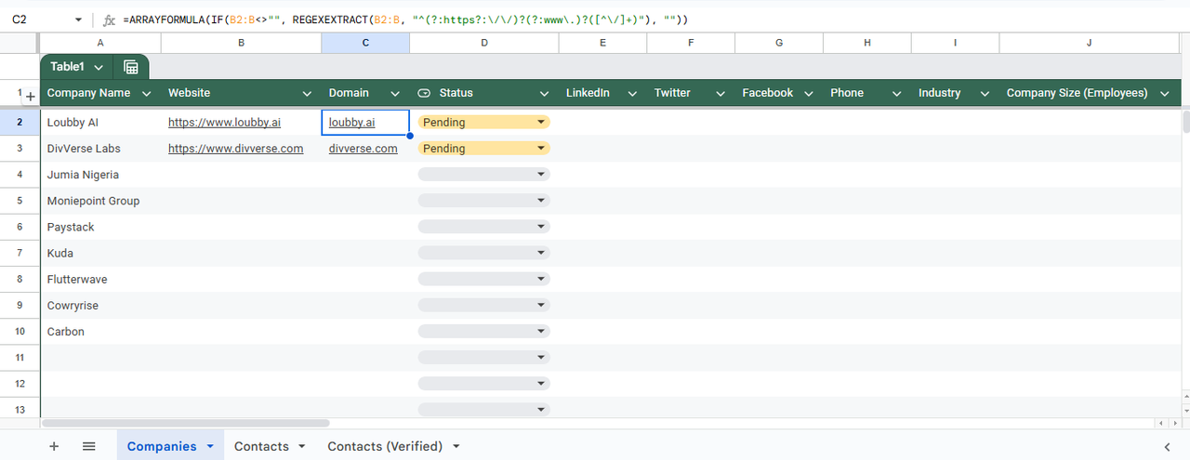Select the Moniepoint Group cell
The image size is (1190, 460).
click(x=100, y=201)
